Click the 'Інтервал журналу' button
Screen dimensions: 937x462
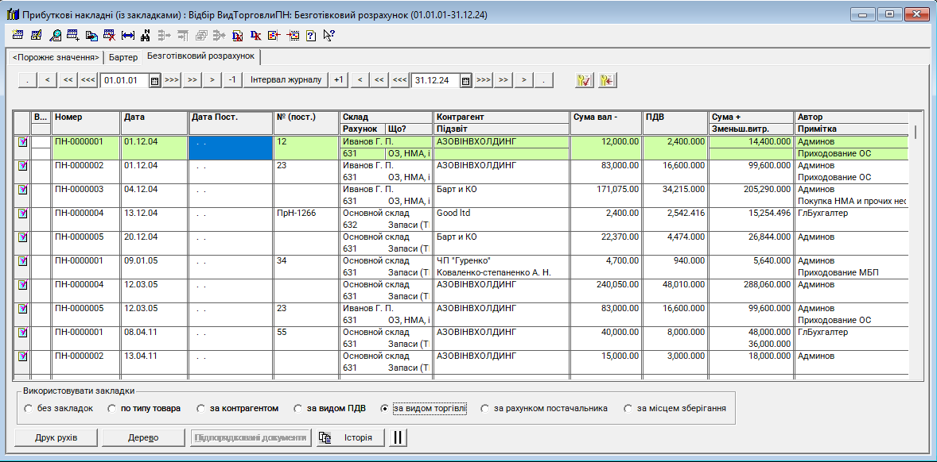[x=286, y=80]
